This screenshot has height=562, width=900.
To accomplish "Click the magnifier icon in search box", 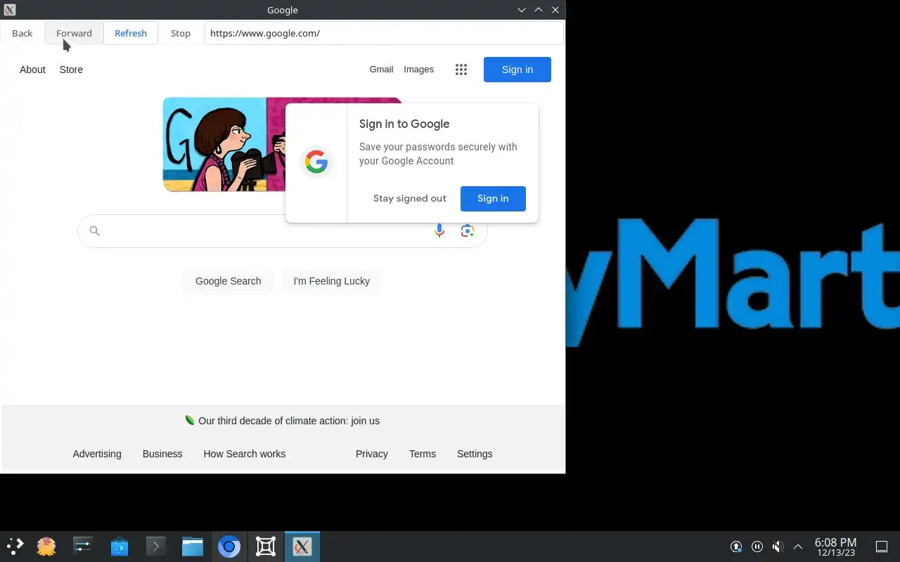I will (x=94, y=231).
